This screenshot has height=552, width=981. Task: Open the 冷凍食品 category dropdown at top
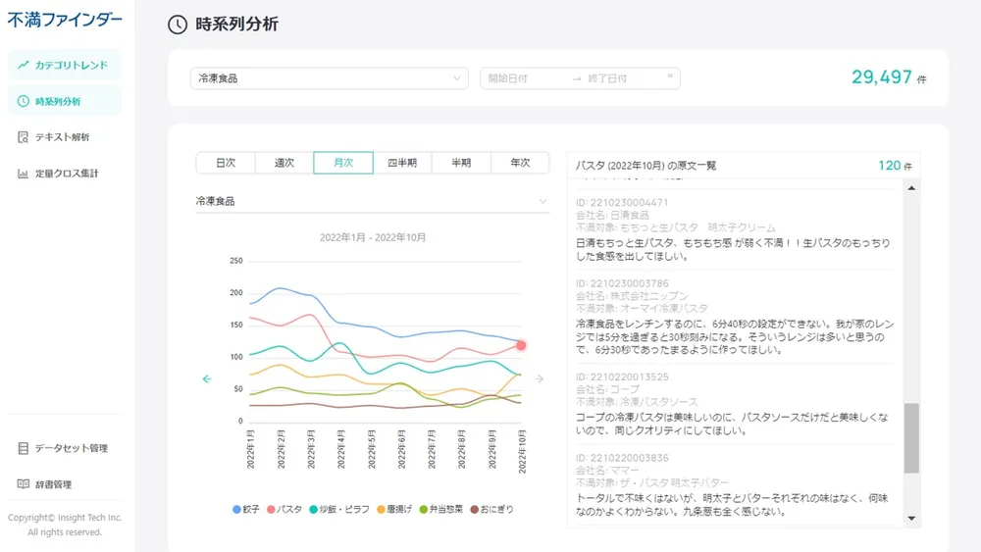pyautogui.click(x=329, y=78)
